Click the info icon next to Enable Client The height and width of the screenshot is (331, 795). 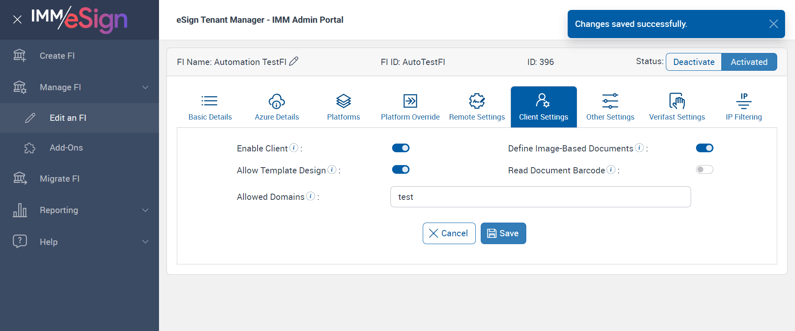294,148
